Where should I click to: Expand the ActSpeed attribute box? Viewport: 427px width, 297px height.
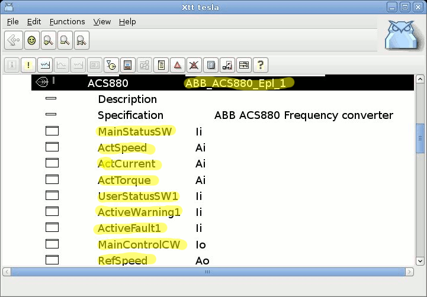point(52,147)
